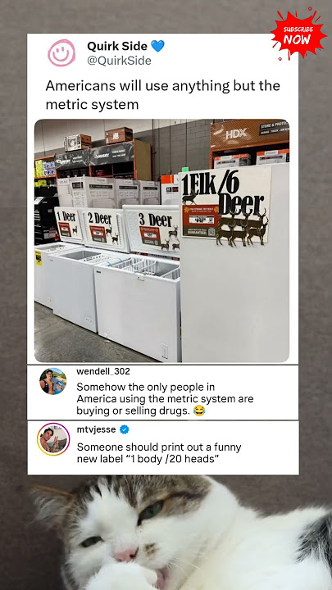This screenshot has height=590, width=332.
Task: Click the 3 Deer freezer sign
Action: click(153, 229)
